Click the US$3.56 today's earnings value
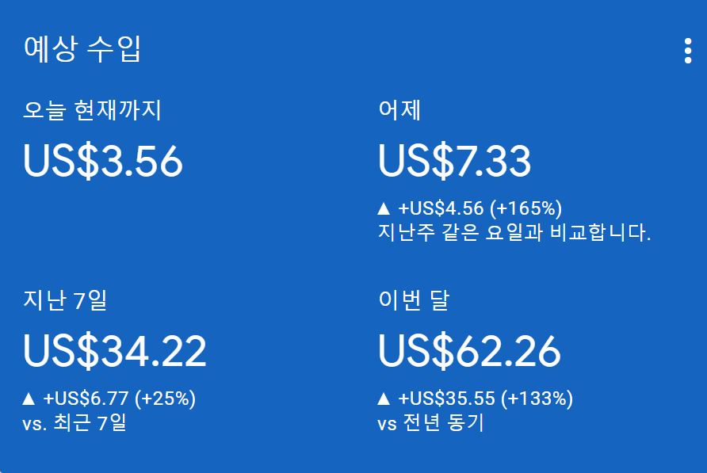 tap(103, 162)
